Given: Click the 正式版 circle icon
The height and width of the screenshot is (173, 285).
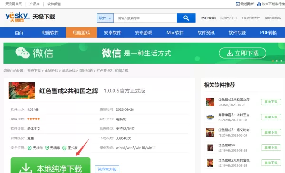Looking at the screenshot, I should click(x=64, y=148).
